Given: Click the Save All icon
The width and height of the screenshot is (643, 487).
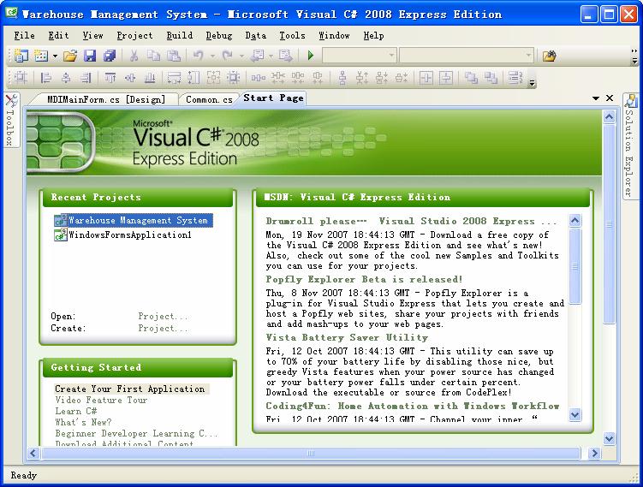Looking at the screenshot, I should point(109,56).
